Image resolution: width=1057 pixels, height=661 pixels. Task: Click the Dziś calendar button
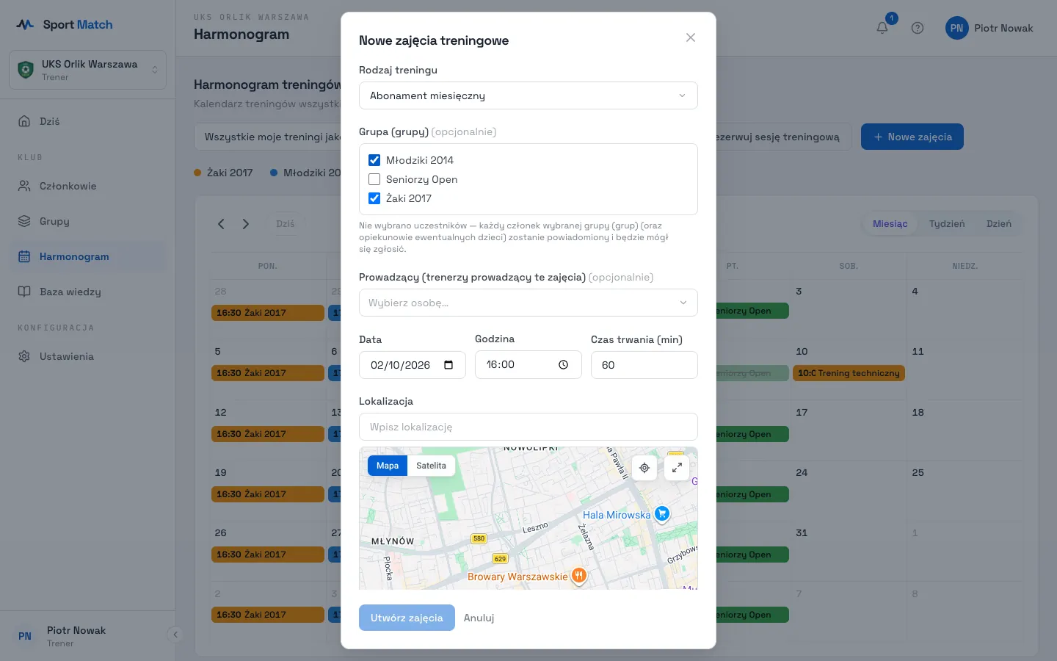[286, 224]
